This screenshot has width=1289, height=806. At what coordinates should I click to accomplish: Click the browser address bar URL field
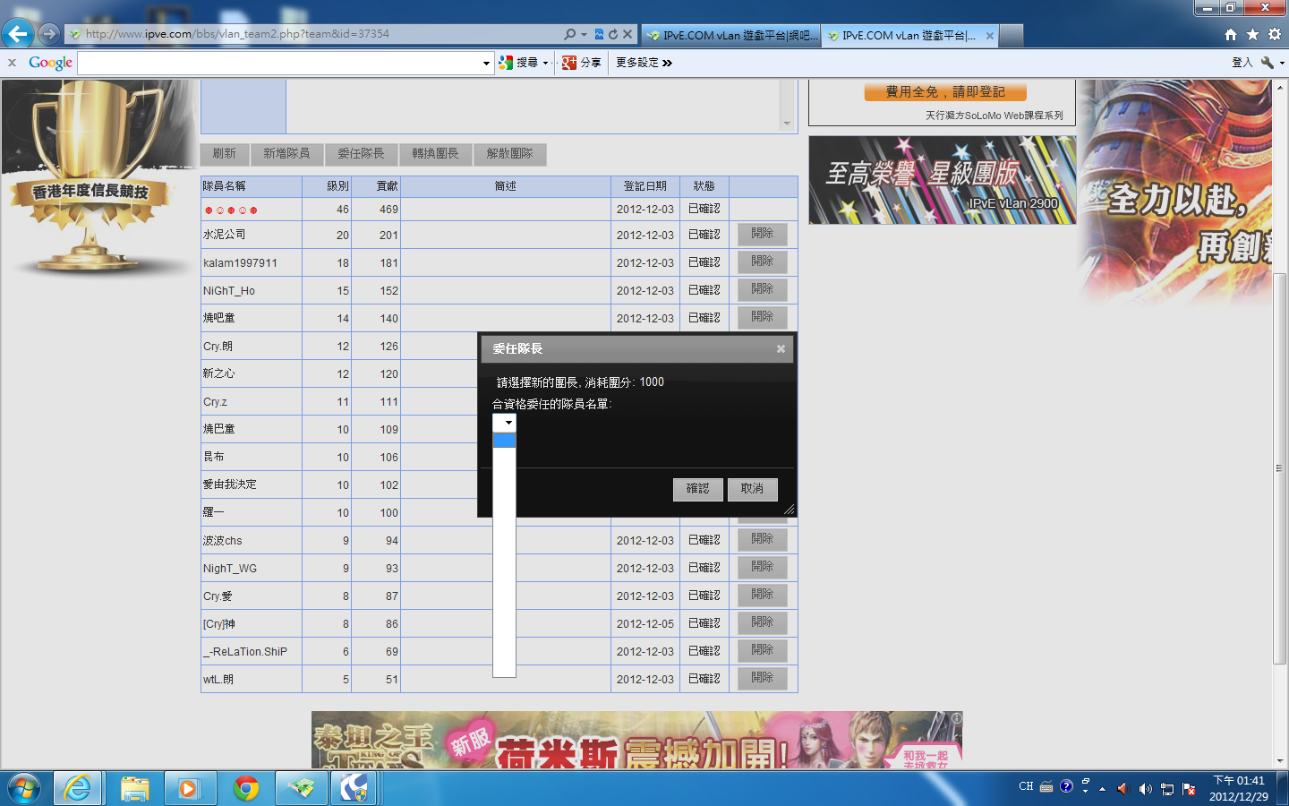pos(313,34)
